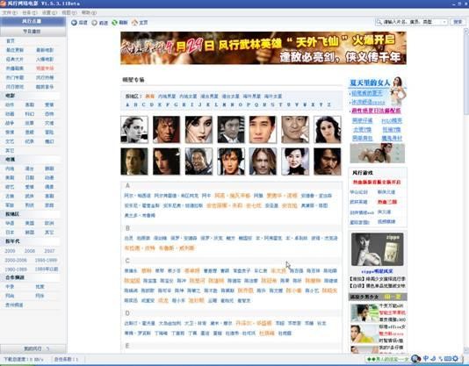This screenshot has height=366, width=469.
Task: Click letter P in the alphabet filter row
Action: point(249,105)
